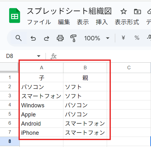
Task: Star the スプレッドシート組織図 document
Action: (x=124, y=11)
